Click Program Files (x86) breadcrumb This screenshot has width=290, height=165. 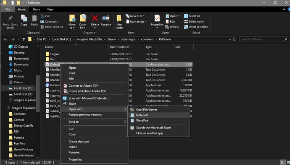(89, 39)
